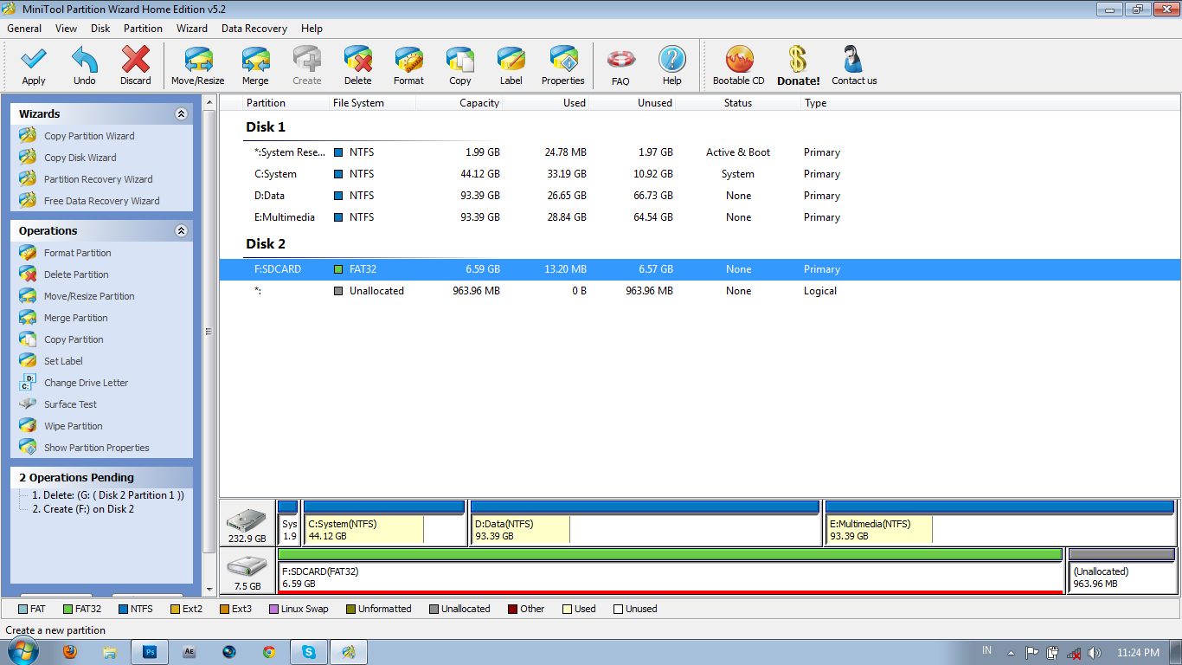The height and width of the screenshot is (665, 1182).
Task: Click the Apply toolbar icon
Action: pos(34,66)
